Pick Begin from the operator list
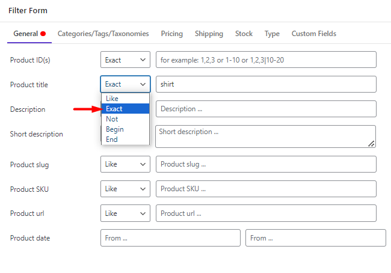The image size is (391, 273). pos(126,129)
